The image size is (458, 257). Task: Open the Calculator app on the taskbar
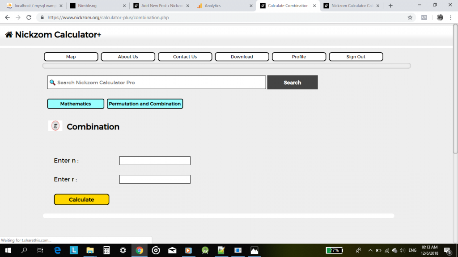coord(106,250)
